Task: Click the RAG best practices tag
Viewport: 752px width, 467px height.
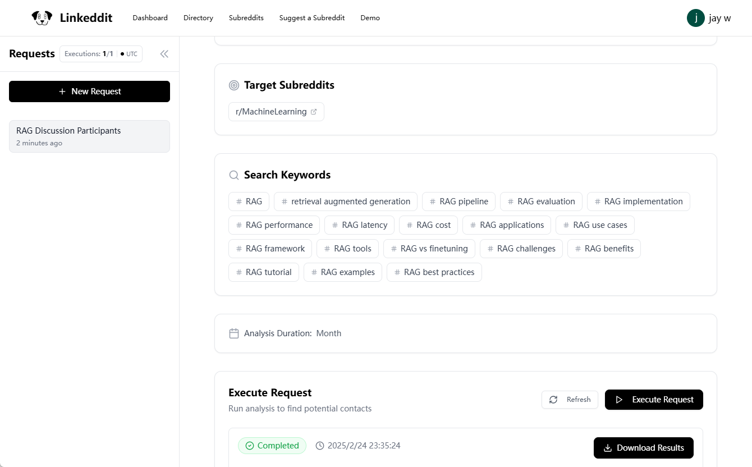Action: [x=434, y=272]
